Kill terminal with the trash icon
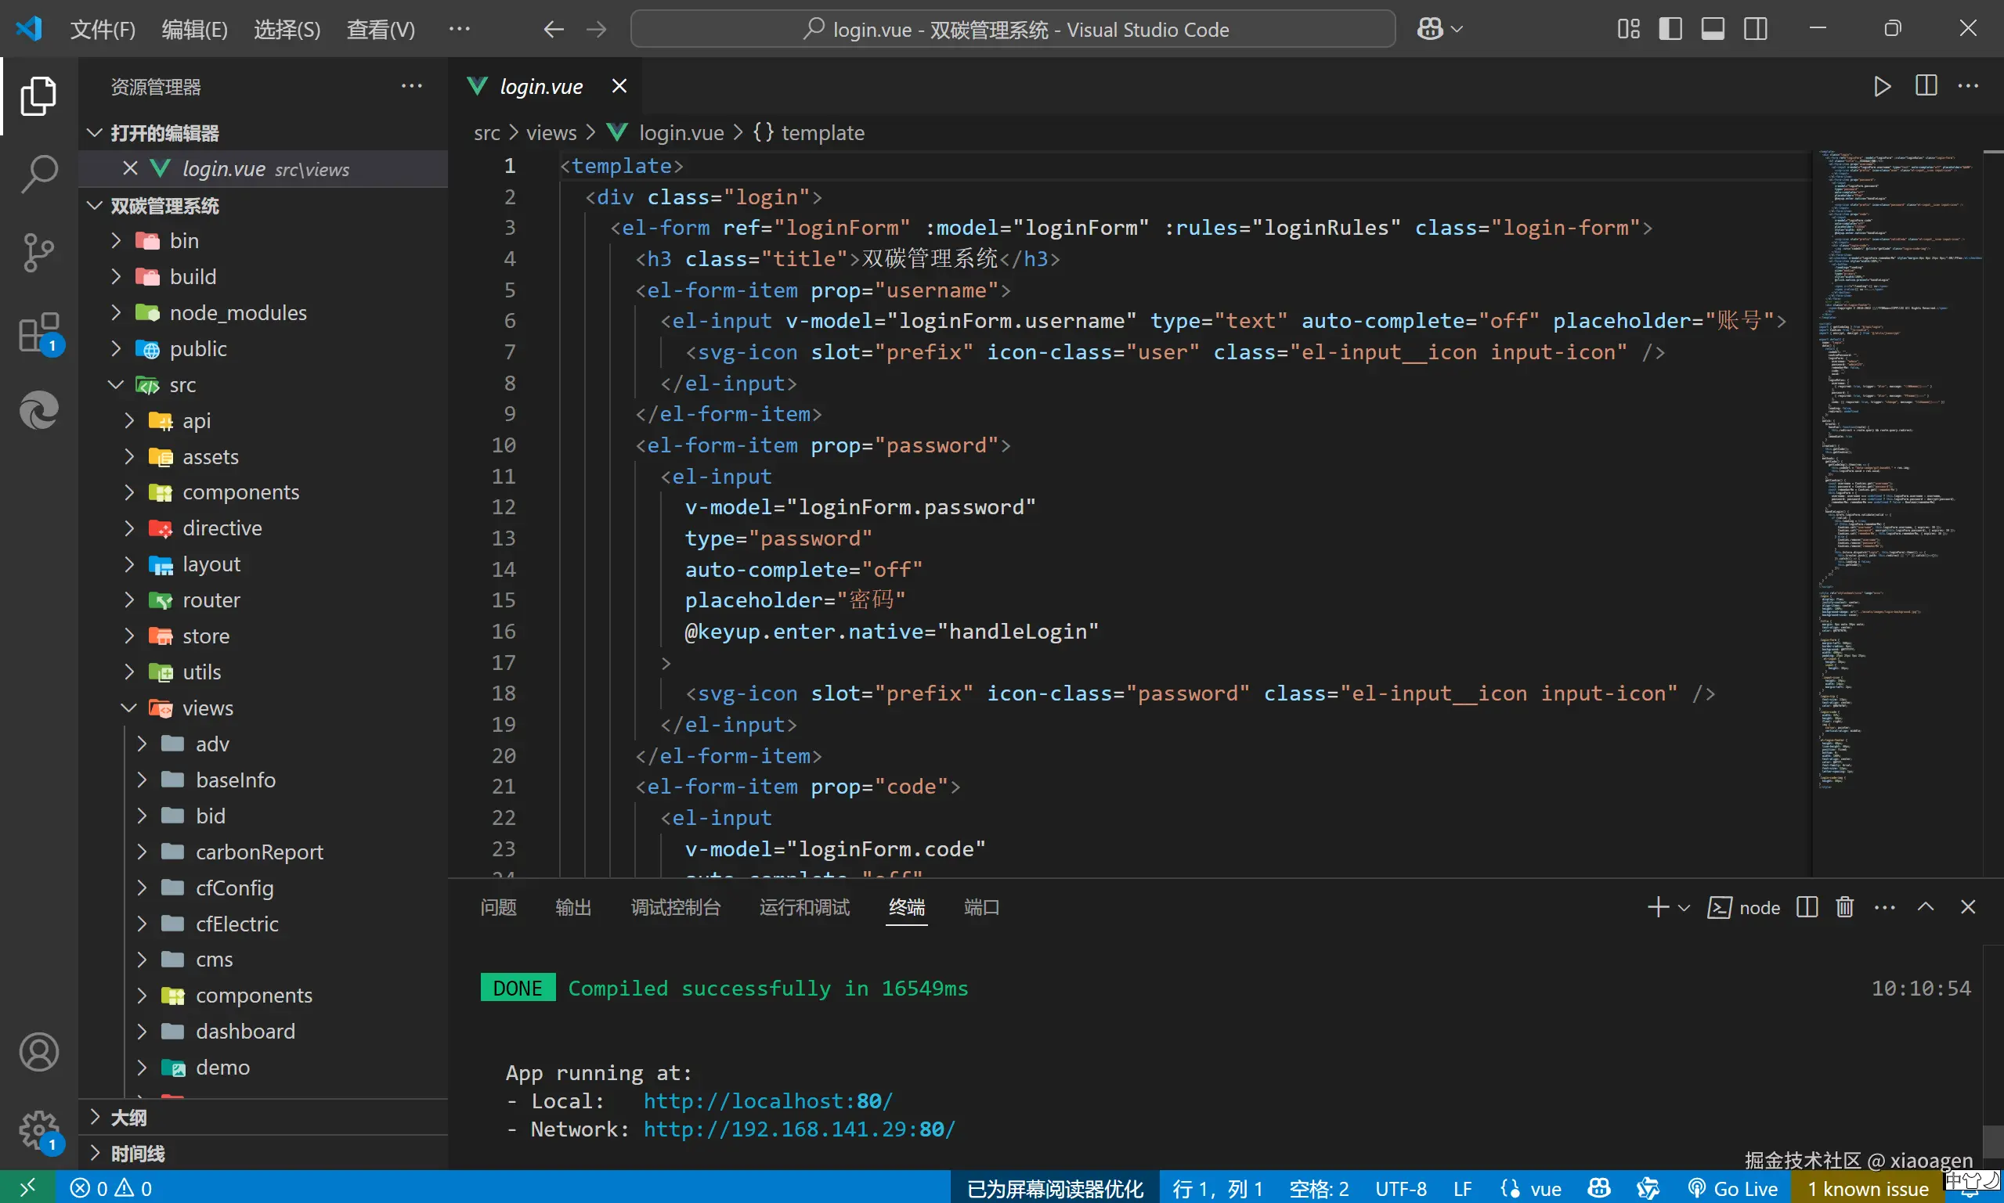 (x=1844, y=907)
